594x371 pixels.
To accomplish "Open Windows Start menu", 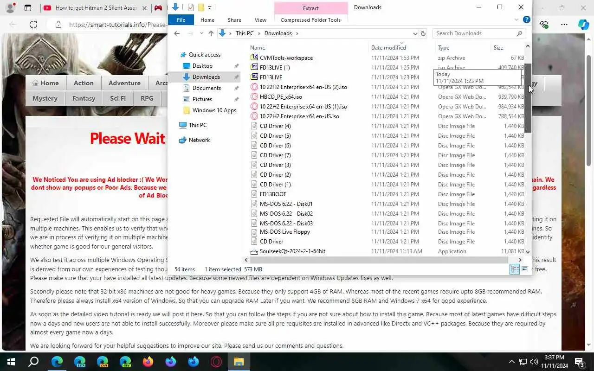I will coord(11,362).
